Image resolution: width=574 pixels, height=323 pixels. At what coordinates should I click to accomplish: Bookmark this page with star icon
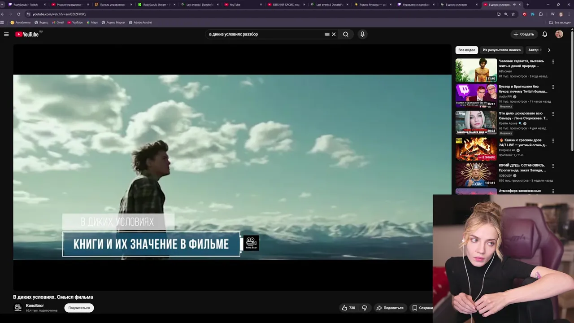513,14
